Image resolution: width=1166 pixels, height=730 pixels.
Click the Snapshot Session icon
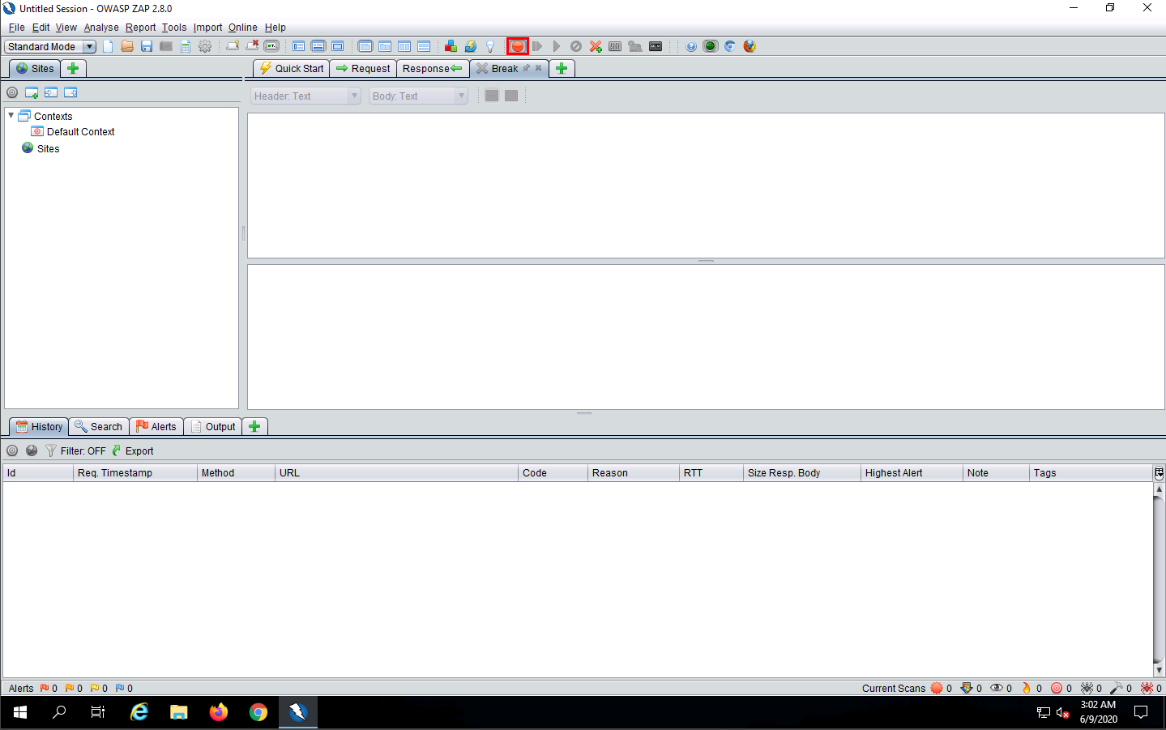[166, 46]
